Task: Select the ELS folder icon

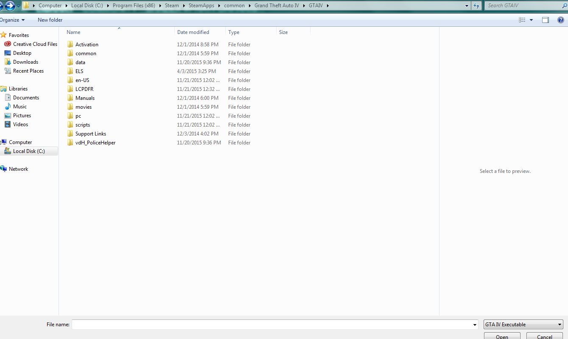Action: (70, 71)
